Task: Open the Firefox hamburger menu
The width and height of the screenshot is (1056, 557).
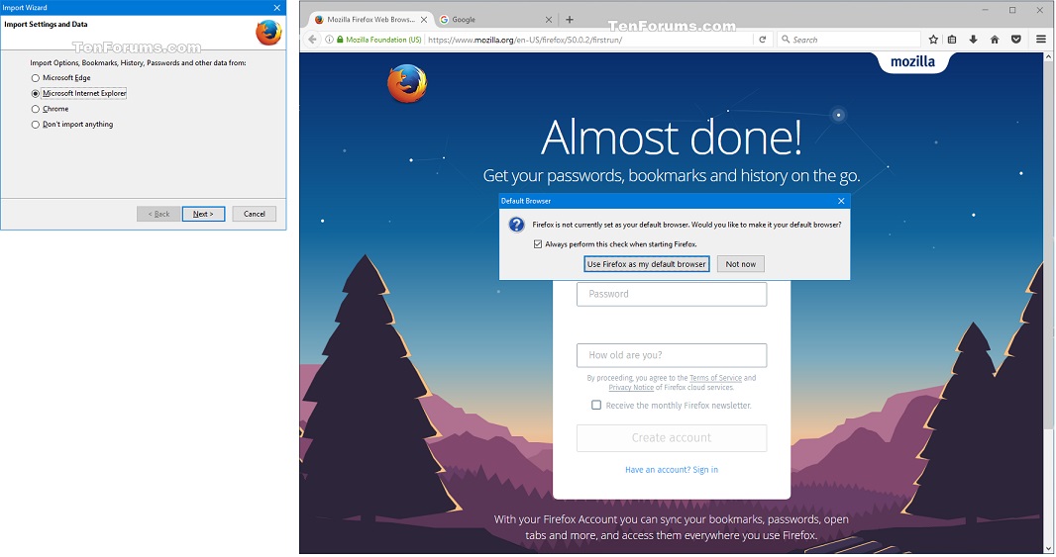Action: 1041,40
